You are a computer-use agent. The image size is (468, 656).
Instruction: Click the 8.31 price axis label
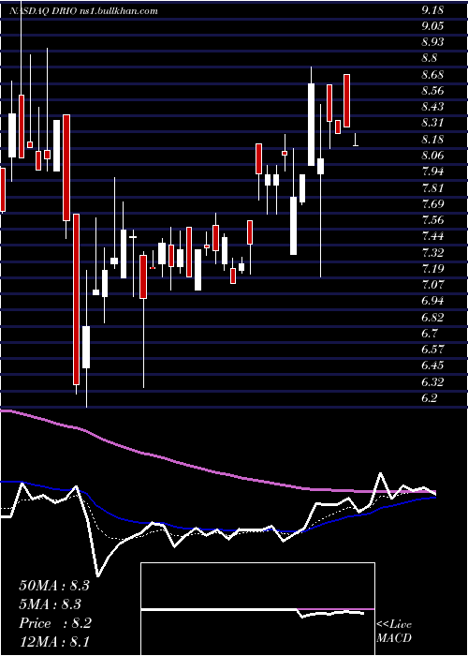coord(432,123)
